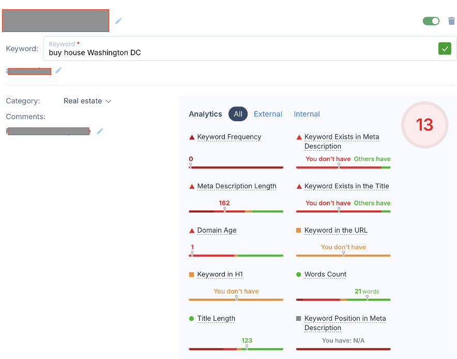The width and height of the screenshot is (457, 359).
Task: Open Keyword Exists in Meta Description label
Action: coord(342,141)
